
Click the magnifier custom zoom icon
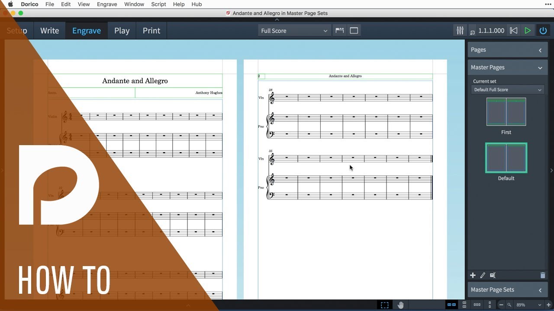pyautogui.click(x=509, y=305)
